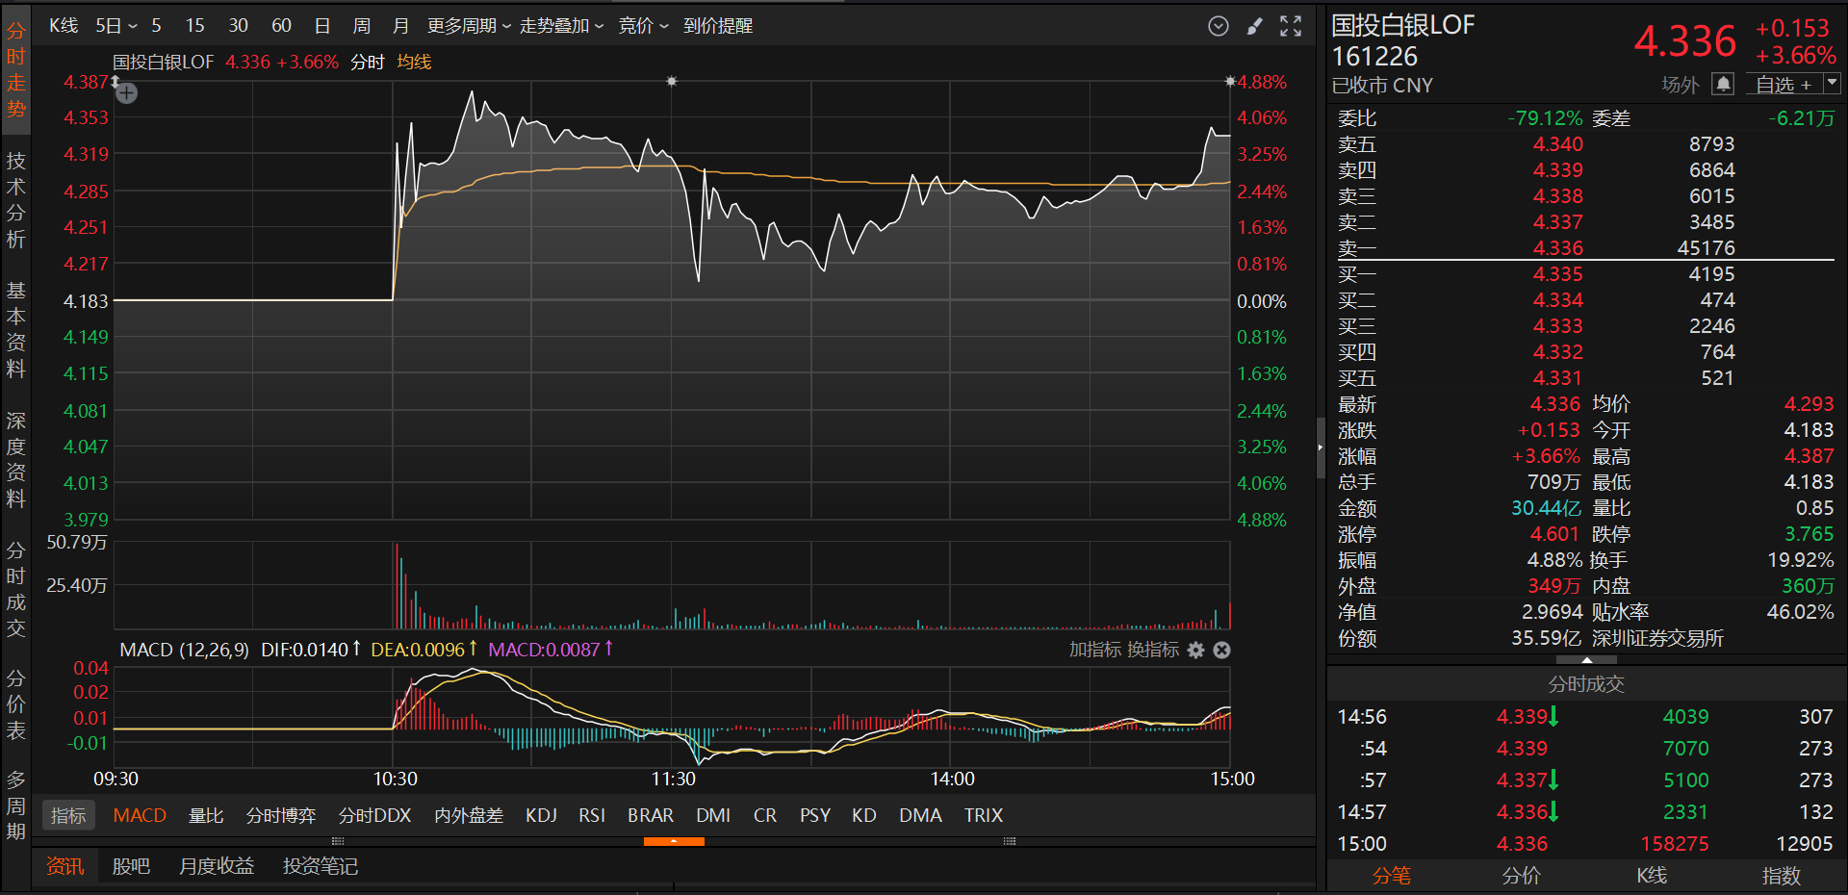Viewport: 1848px width, 895px height.
Task: Open dropdown arrow next to 自选
Action: click(1832, 84)
